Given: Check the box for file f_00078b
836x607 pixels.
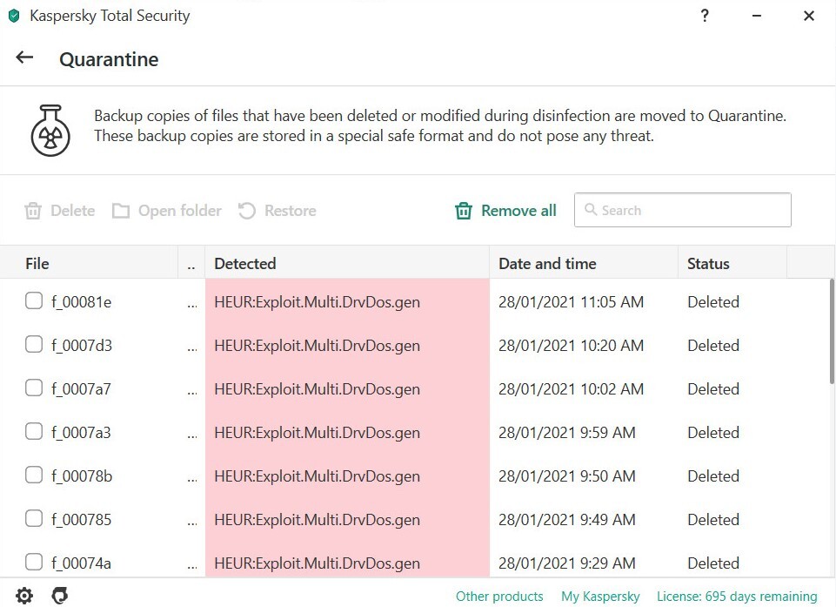Looking at the screenshot, I should pos(34,475).
